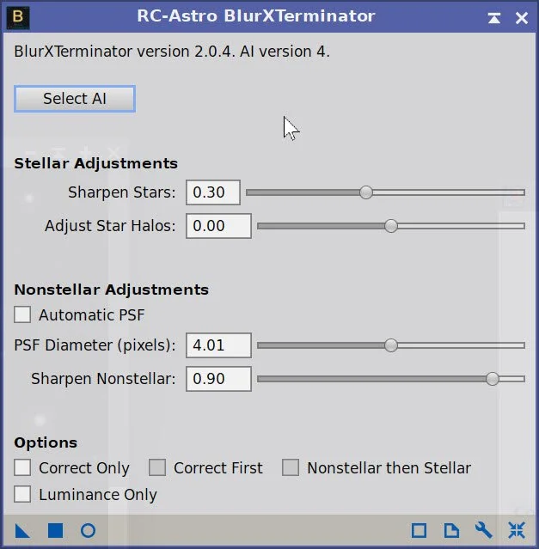Image resolution: width=539 pixels, height=549 pixels.
Task: Click the Adjust Star Halos slider handle
Action: coord(391,226)
